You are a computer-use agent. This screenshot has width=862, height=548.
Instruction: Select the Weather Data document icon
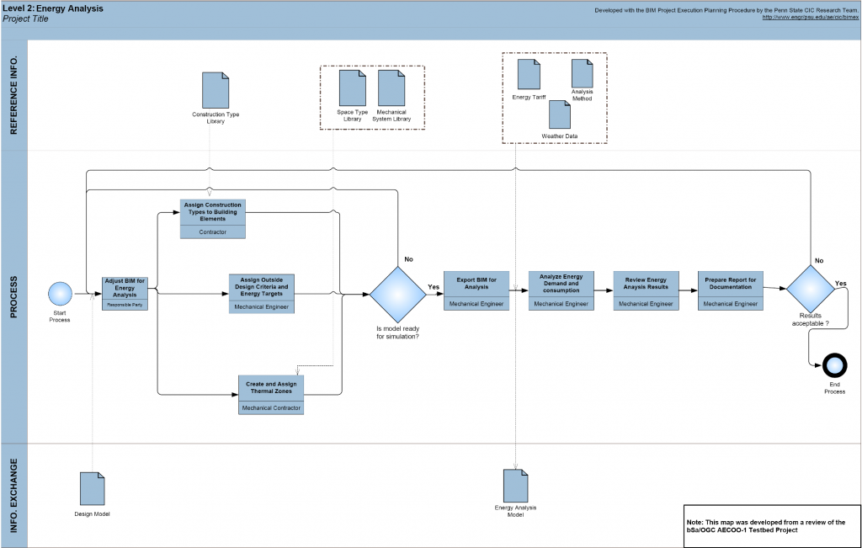[x=560, y=114]
